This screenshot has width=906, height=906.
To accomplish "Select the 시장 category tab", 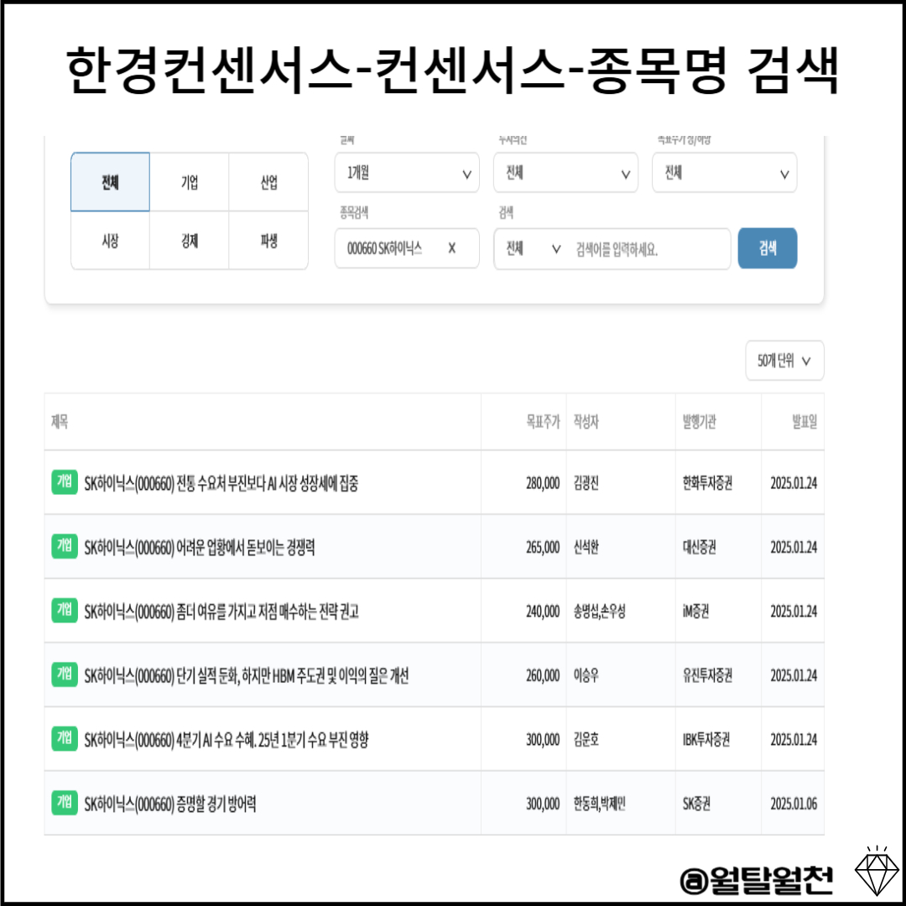I will click(x=110, y=241).
